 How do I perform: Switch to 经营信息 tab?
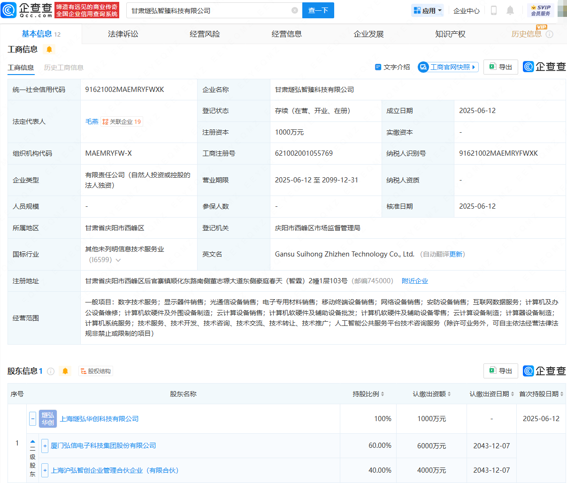(287, 34)
